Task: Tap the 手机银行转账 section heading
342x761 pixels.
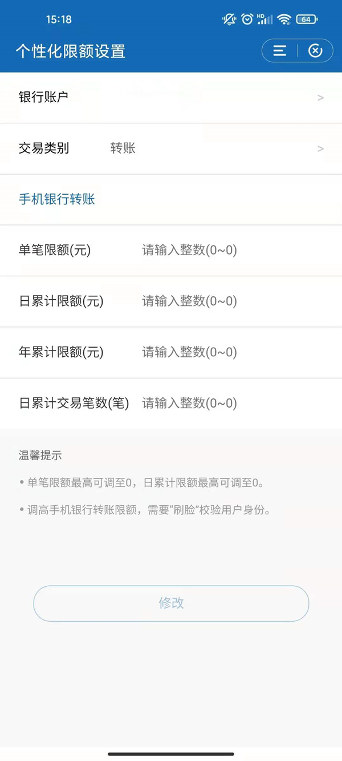Action: [57, 199]
